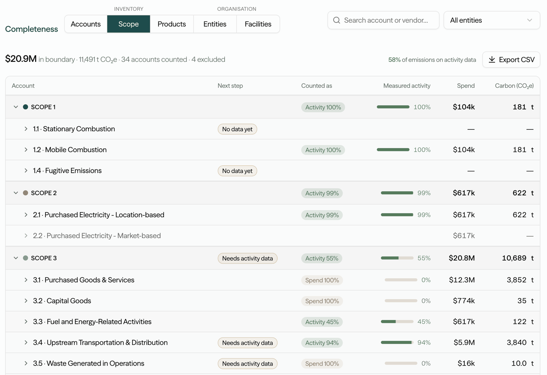This screenshot has height=375, width=547.
Task: Select the Scope tab
Action: (129, 24)
